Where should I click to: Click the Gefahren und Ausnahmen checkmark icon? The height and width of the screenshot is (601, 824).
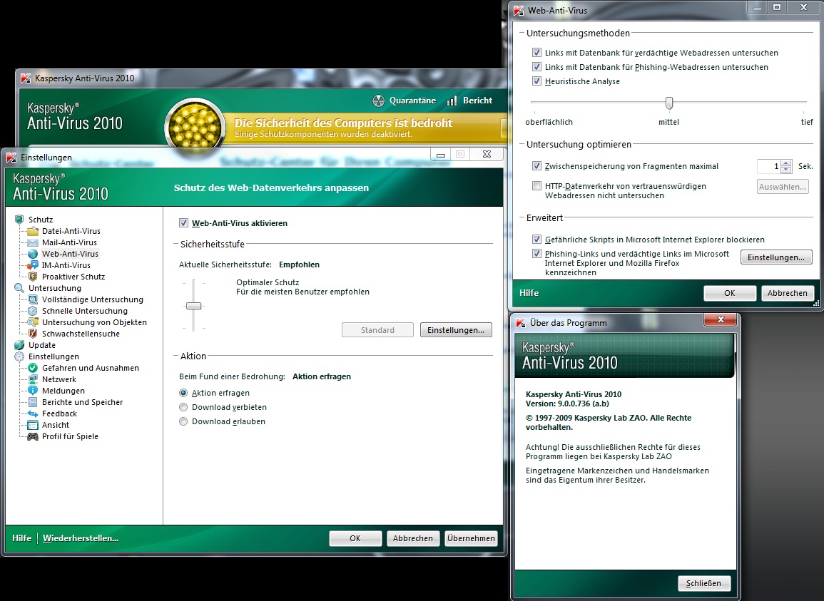click(x=33, y=368)
